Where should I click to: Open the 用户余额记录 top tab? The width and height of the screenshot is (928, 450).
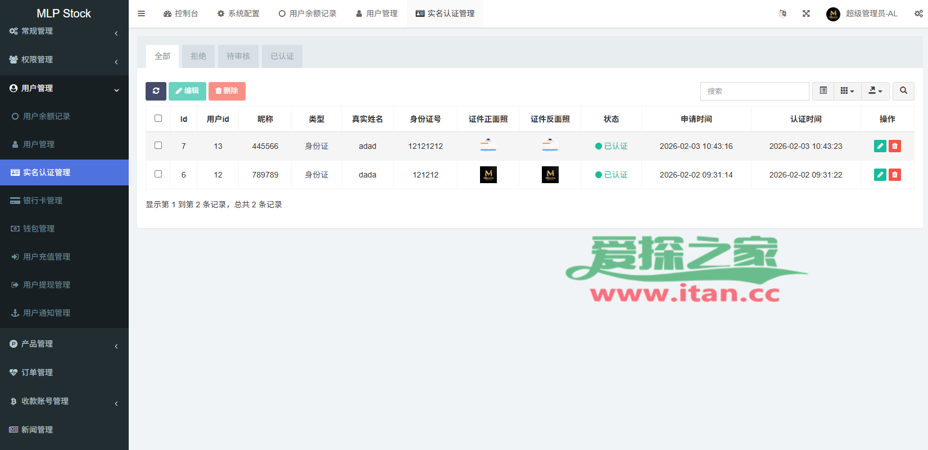point(307,13)
